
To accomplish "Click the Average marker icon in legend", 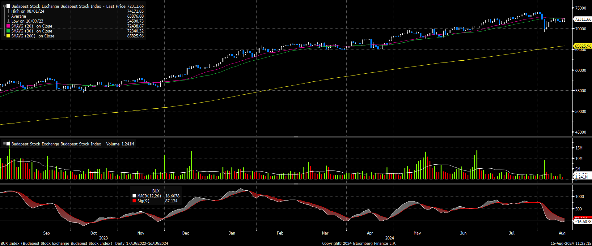I will point(8,16).
